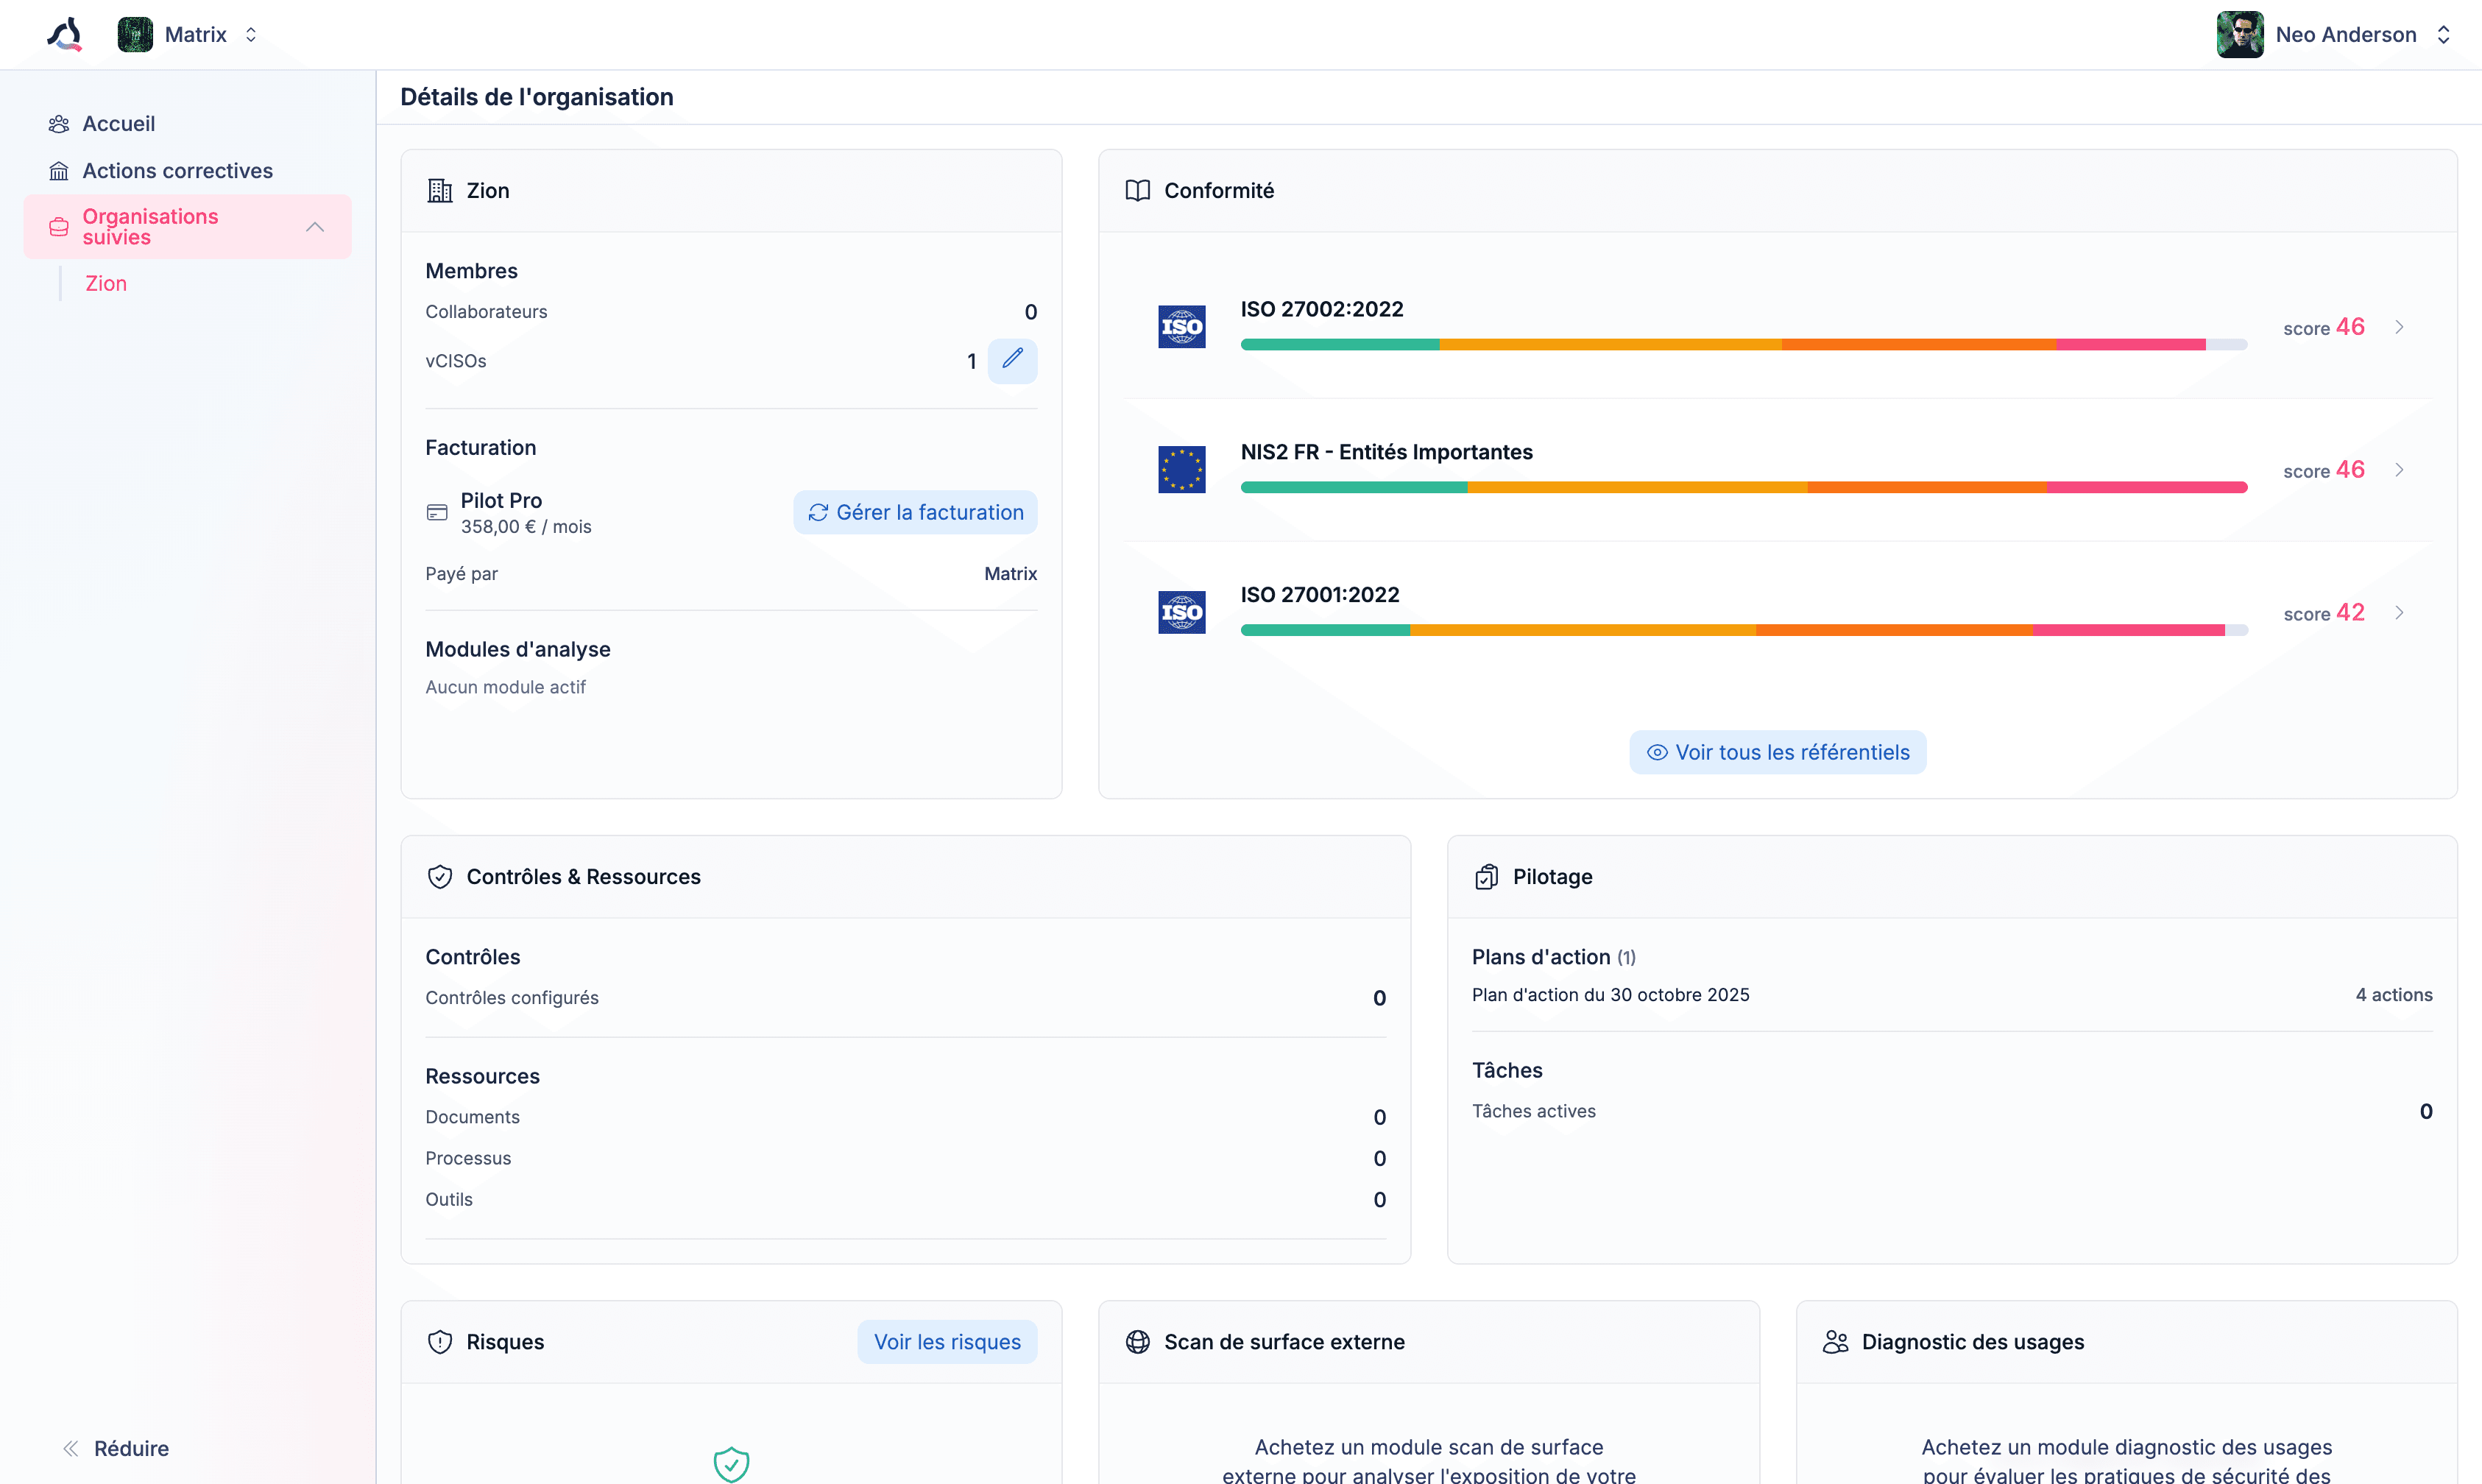The image size is (2482, 1484).
Task: Click the ISO 27001:2022 framework logo
Action: [x=1181, y=612]
